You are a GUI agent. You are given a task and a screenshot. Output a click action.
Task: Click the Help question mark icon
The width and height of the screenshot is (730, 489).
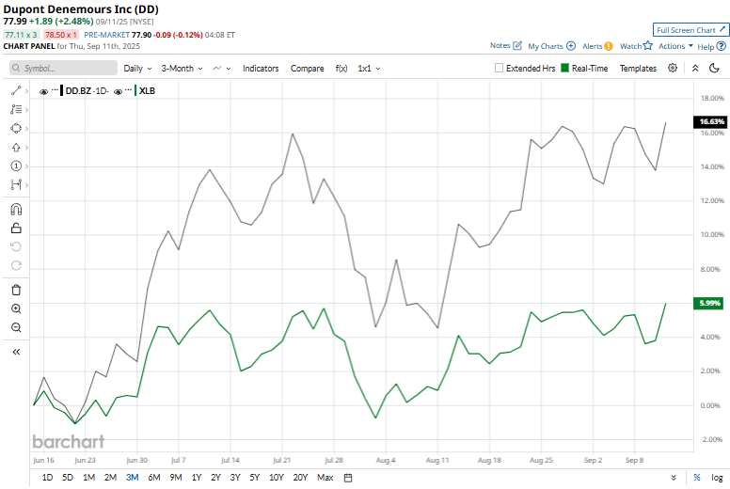click(x=721, y=46)
